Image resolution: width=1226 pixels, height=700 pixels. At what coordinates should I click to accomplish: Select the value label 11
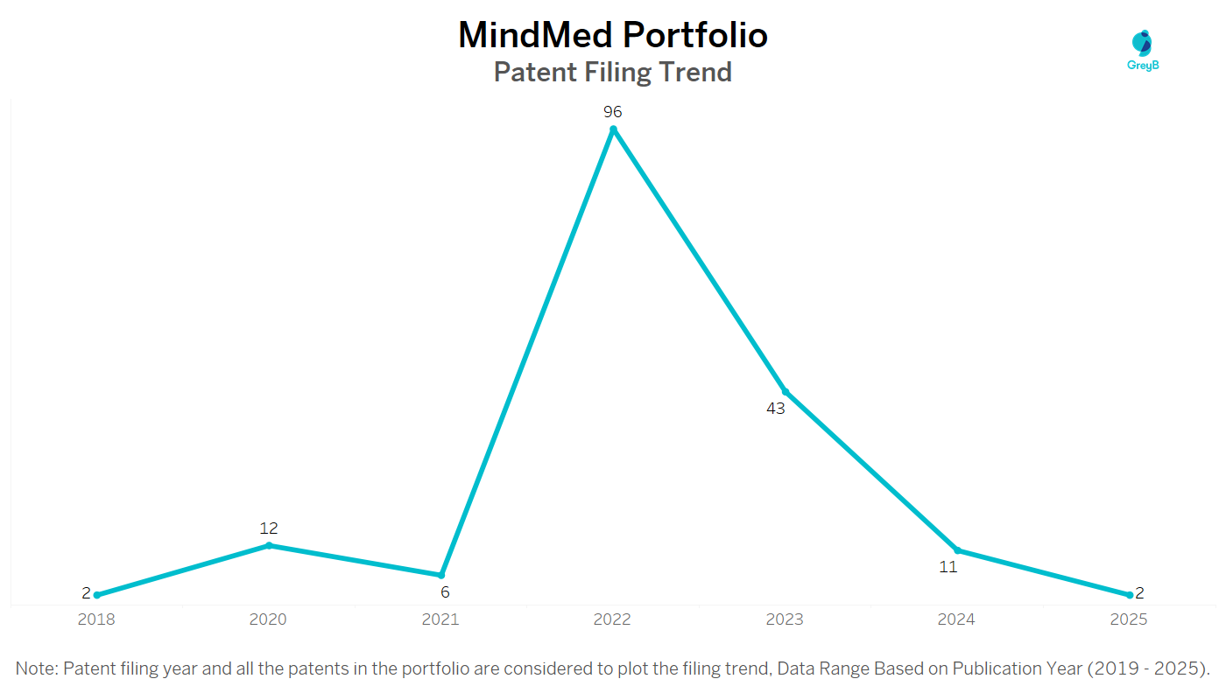point(948,567)
